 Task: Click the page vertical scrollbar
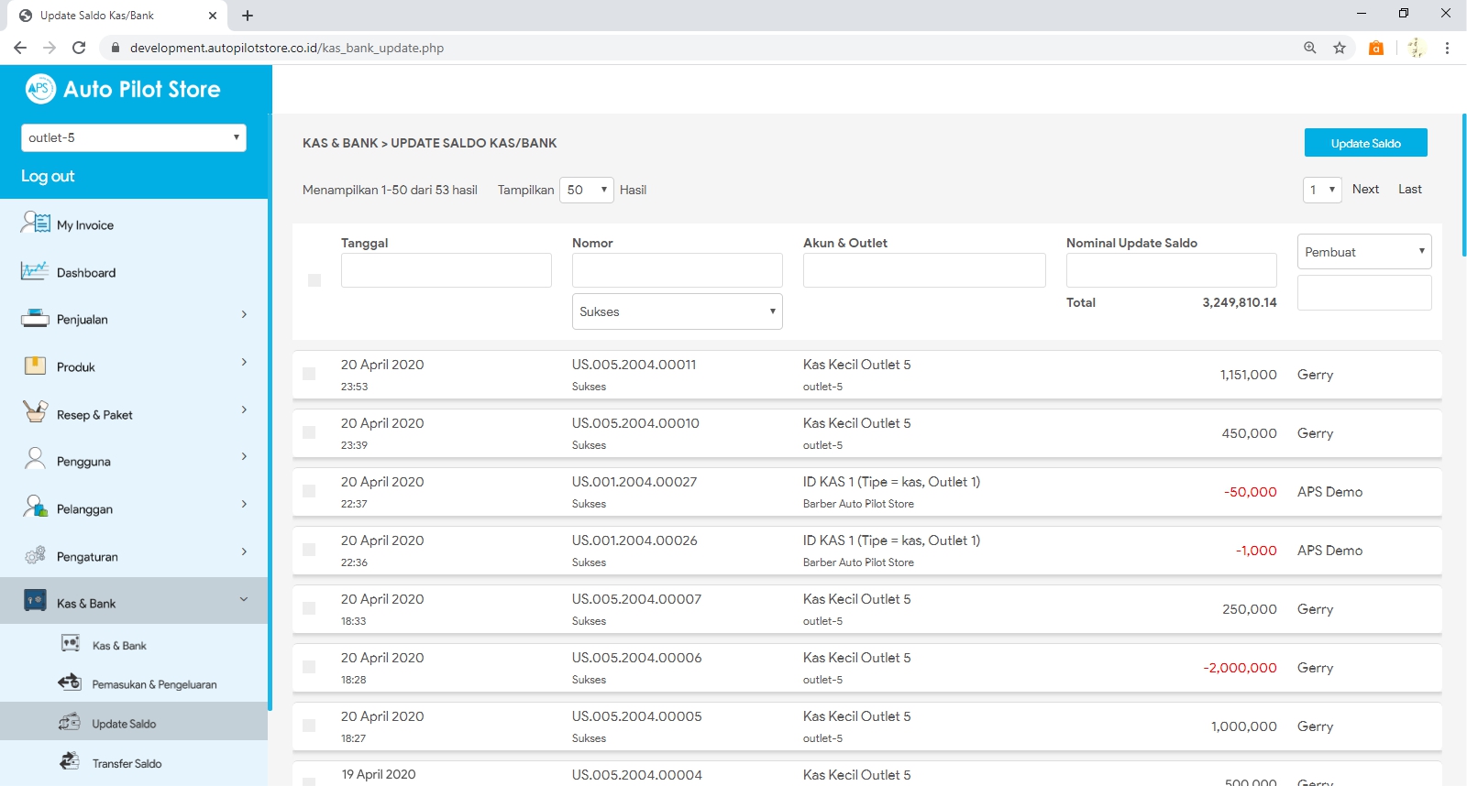[1463, 183]
